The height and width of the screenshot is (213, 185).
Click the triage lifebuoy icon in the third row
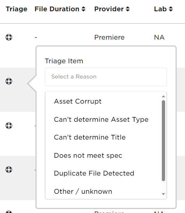click(x=9, y=125)
